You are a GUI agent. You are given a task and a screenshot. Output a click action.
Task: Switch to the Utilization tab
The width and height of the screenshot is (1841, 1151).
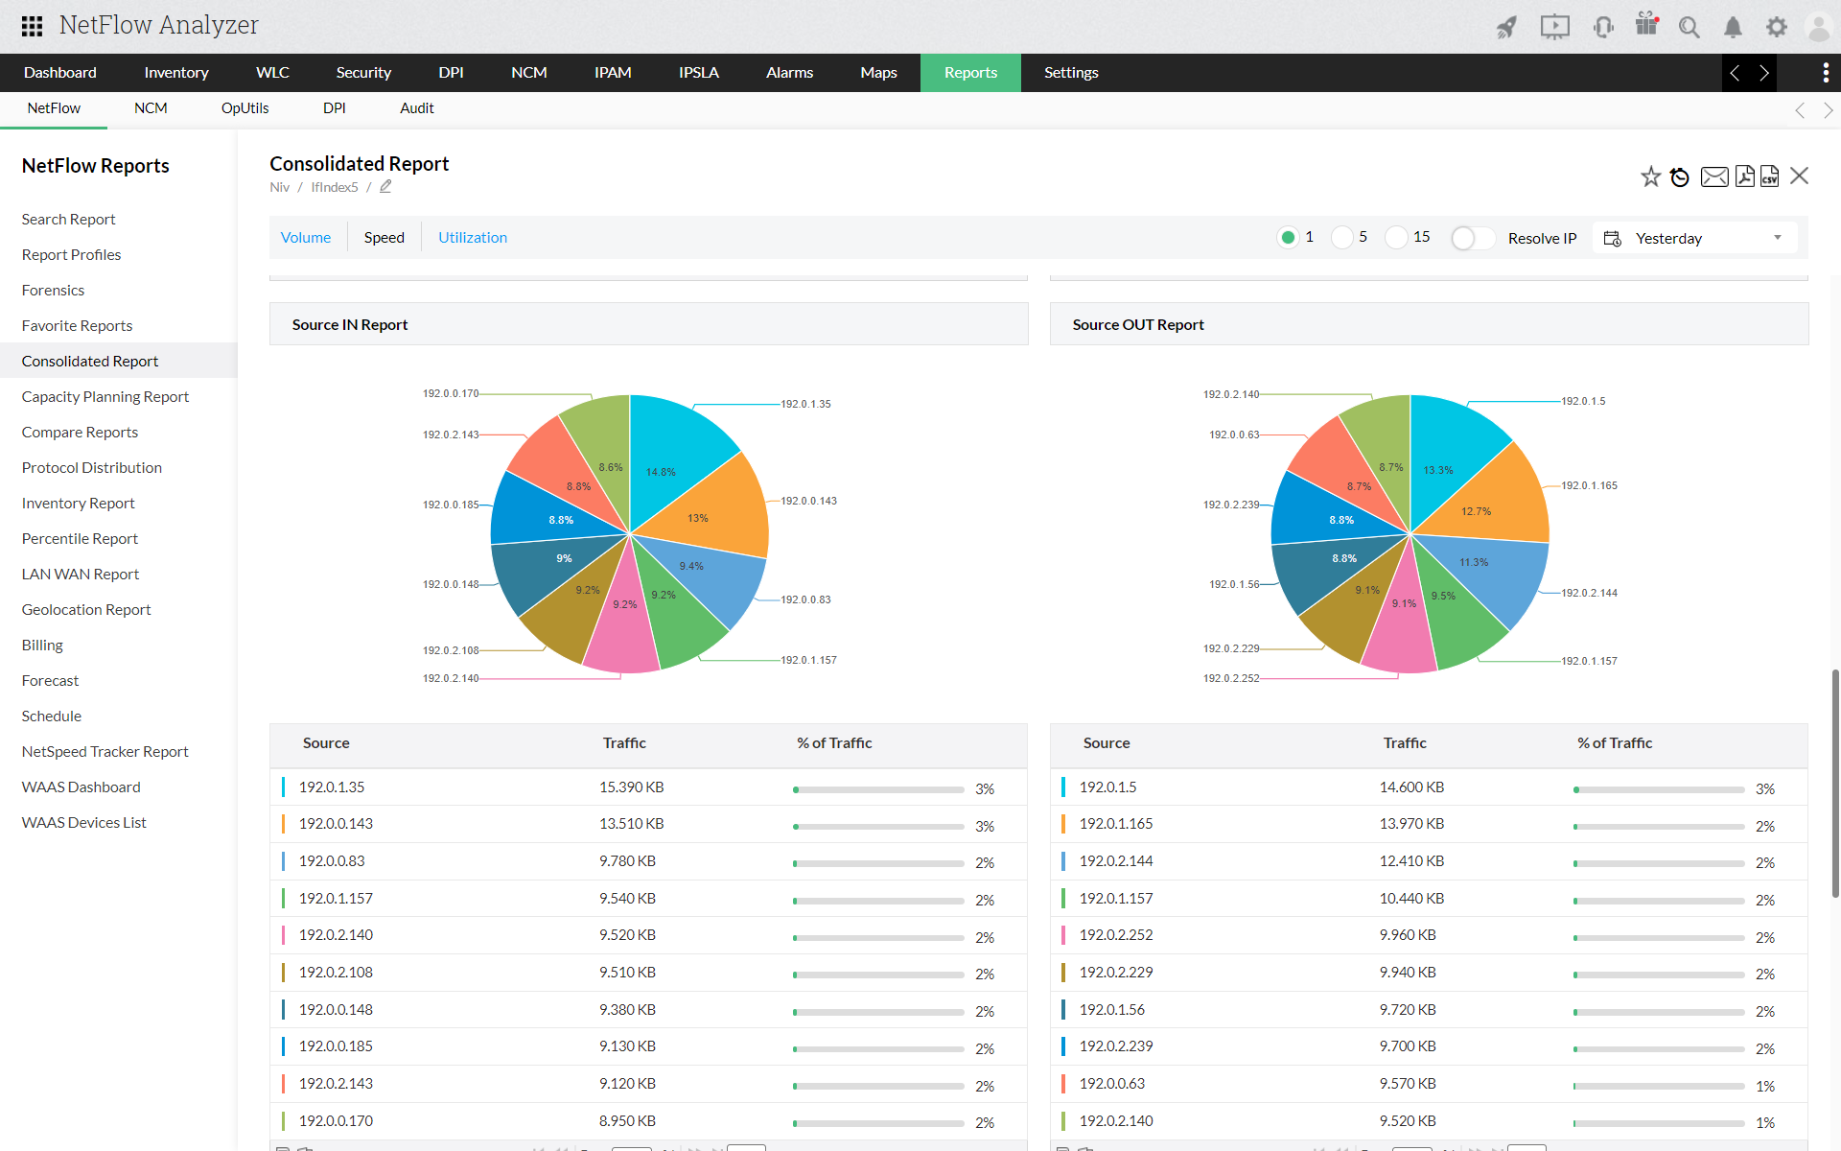click(473, 238)
